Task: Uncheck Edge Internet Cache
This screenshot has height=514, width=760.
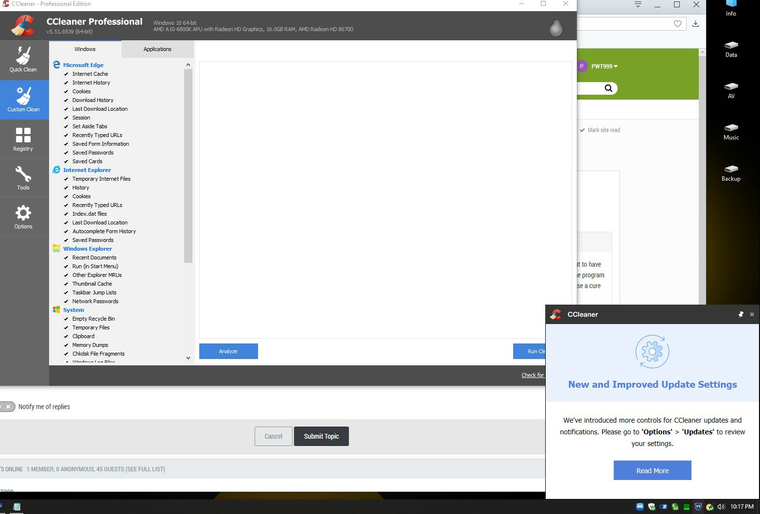Action: 66,74
